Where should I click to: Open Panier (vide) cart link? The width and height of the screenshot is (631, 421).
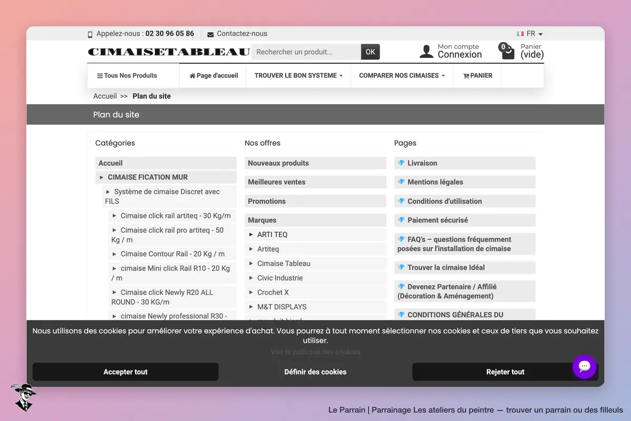532,51
